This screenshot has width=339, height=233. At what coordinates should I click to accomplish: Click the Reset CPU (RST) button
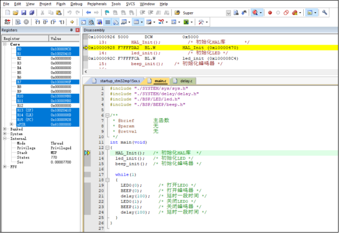click(7, 22)
